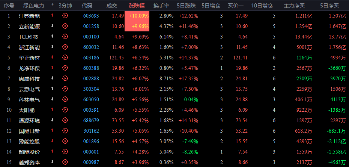349x167 pixels.
Task: Open 3-minute play icon for 国能日新
Action: (65, 130)
